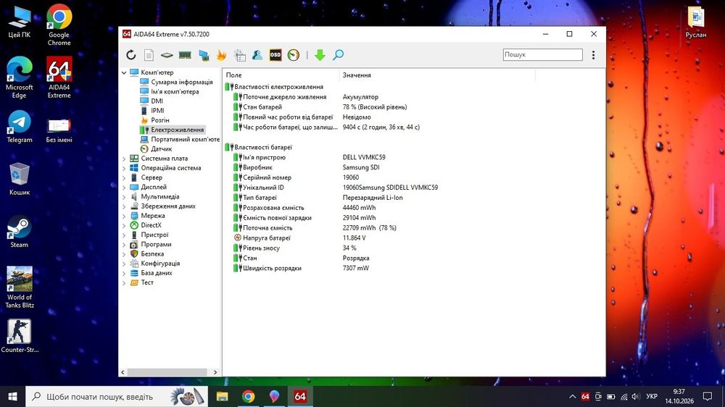Viewport: 725px width, 407px height.
Task: Open Chrome from the taskbar
Action: (x=248, y=396)
